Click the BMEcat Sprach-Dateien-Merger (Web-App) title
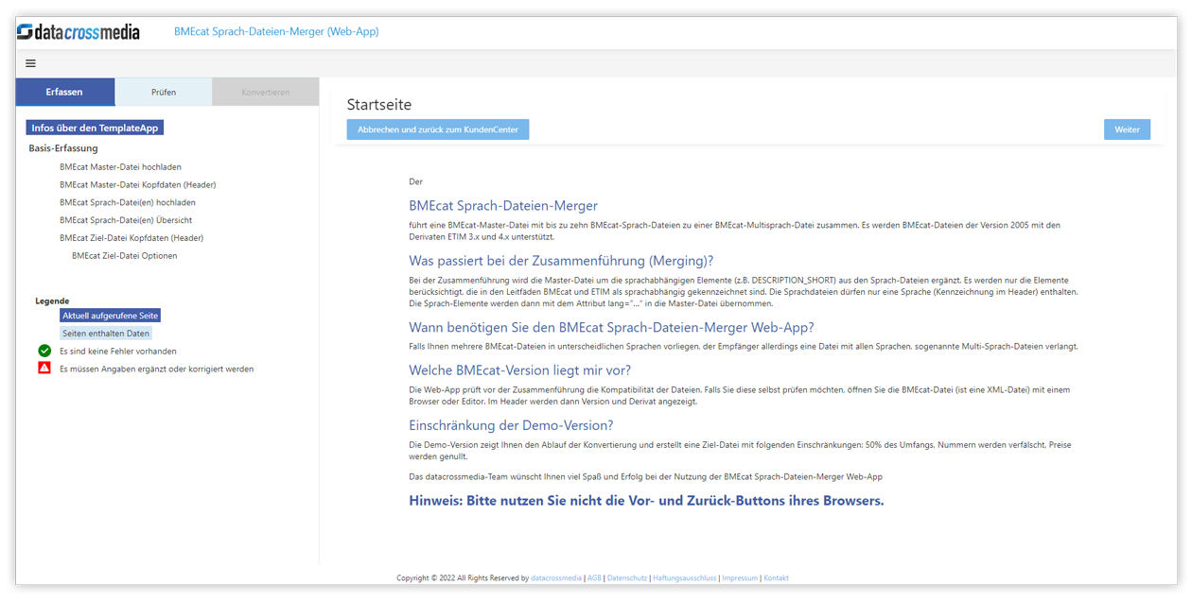Viewport: 1192px width, 601px height. coord(276,32)
